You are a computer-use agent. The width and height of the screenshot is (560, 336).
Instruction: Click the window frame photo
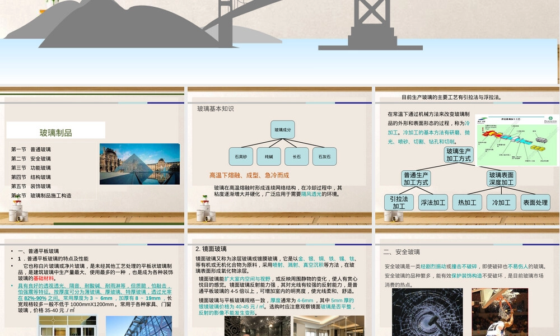(x=68, y=326)
